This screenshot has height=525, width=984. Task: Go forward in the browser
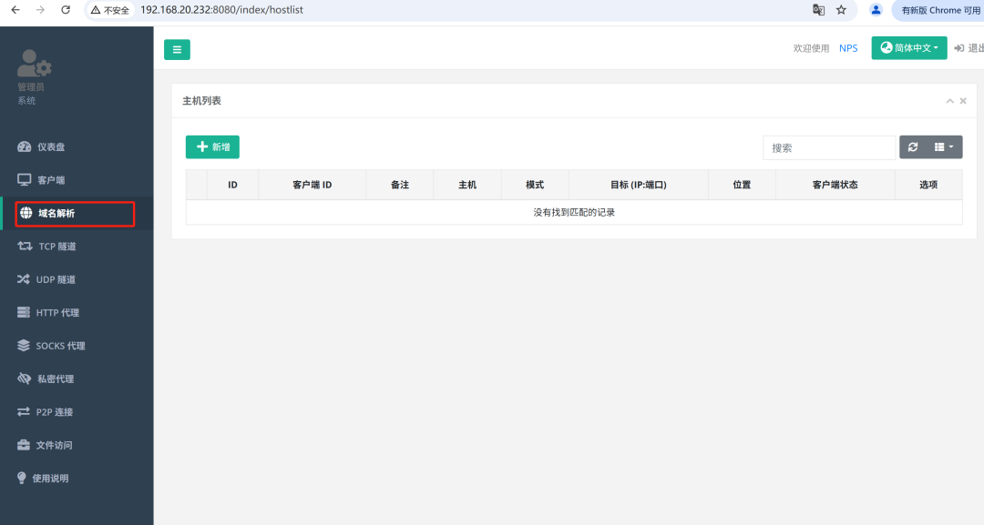[40, 10]
